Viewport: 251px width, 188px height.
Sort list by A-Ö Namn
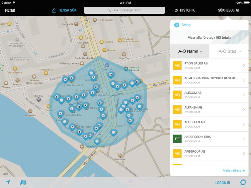click(x=190, y=51)
